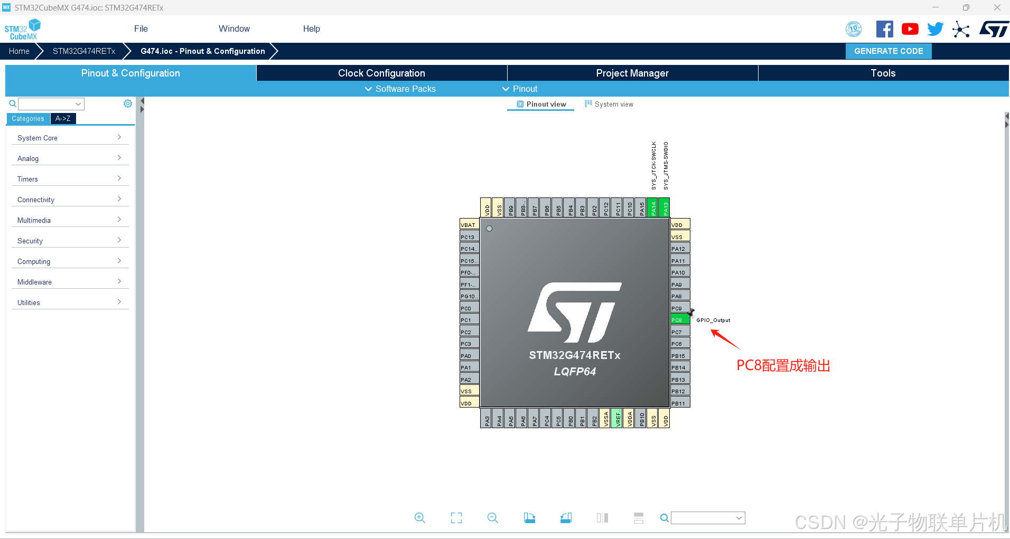
Task: Click the flip horizontal view icon
Action: 602,518
